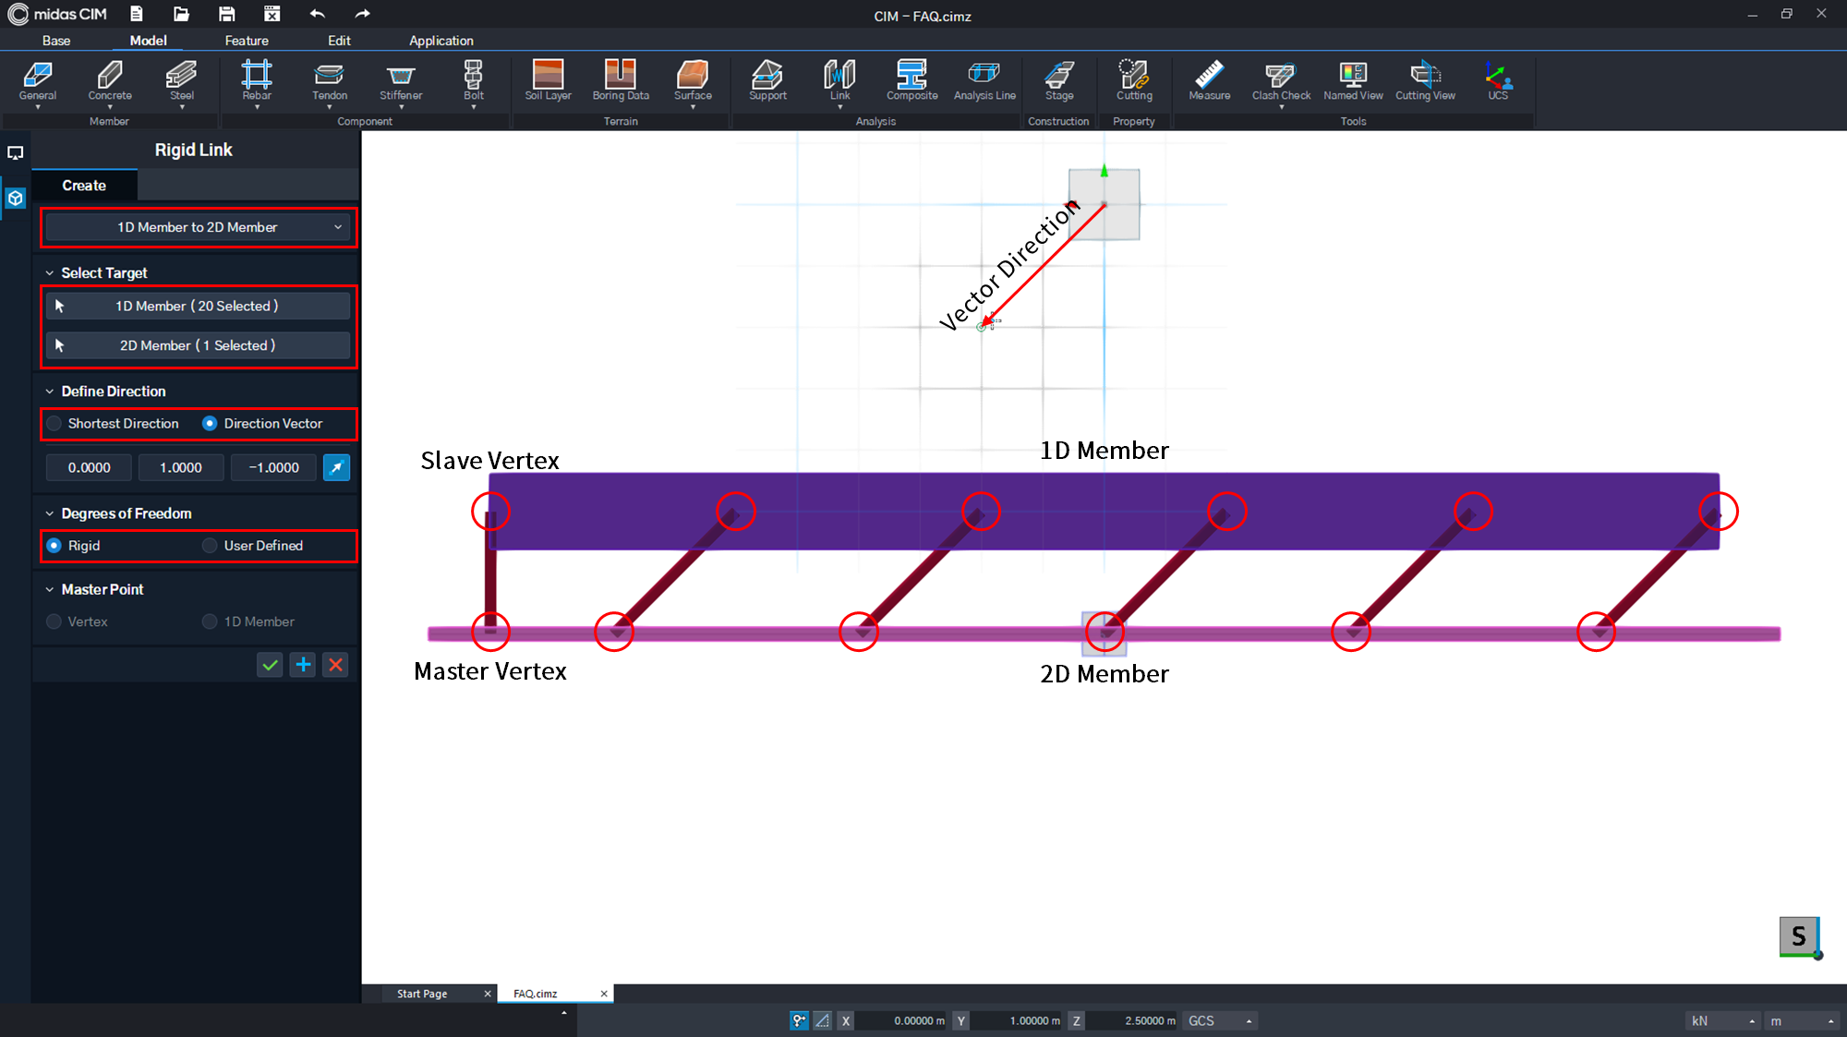Enable the Direction Vector option
Viewport: 1847px width, 1037px height.
coord(211,423)
